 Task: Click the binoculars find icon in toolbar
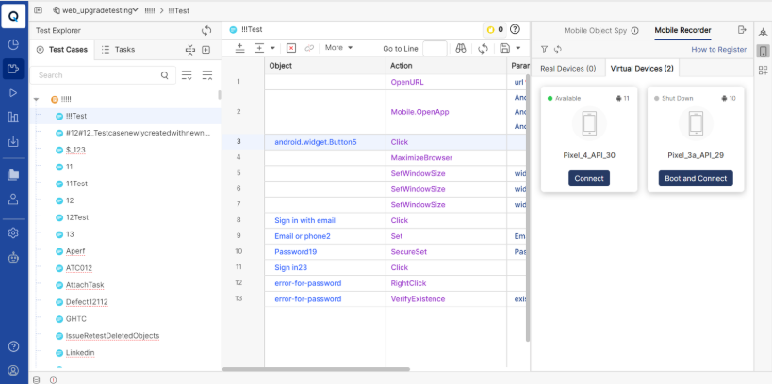(x=460, y=48)
